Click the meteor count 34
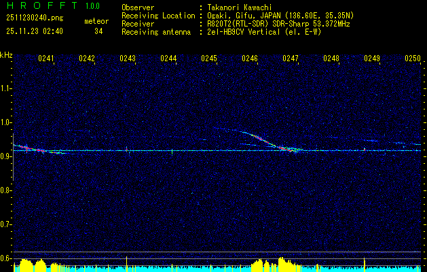Viewport: 427px width, 272px height. (98, 31)
